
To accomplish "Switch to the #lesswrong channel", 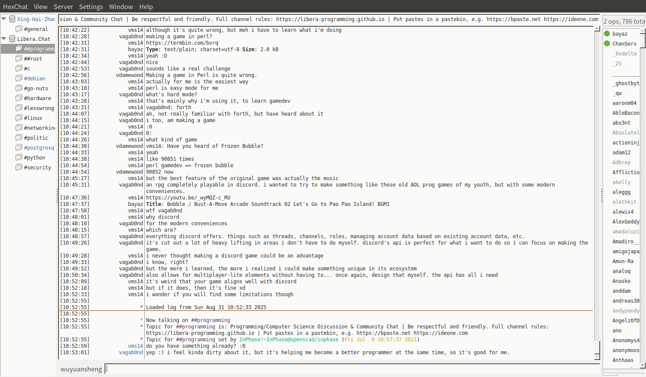I will tap(39, 108).
